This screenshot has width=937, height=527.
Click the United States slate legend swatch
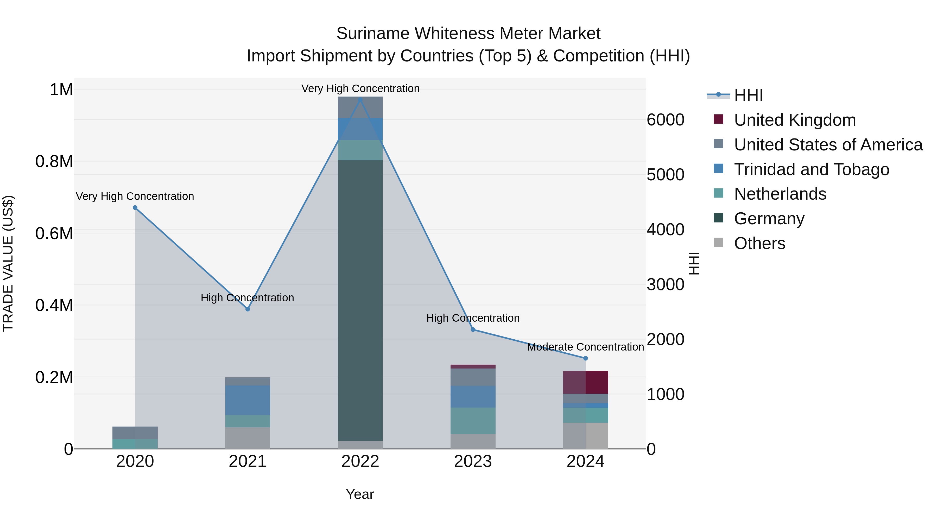(x=718, y=144)
